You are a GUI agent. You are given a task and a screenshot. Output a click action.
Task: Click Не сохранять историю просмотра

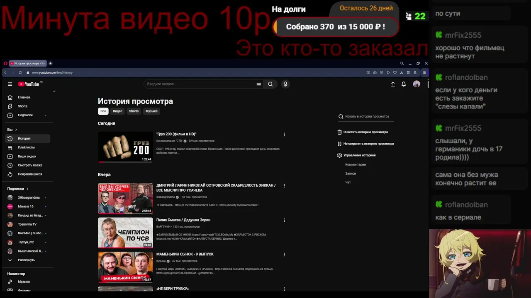tap(368, 144)
